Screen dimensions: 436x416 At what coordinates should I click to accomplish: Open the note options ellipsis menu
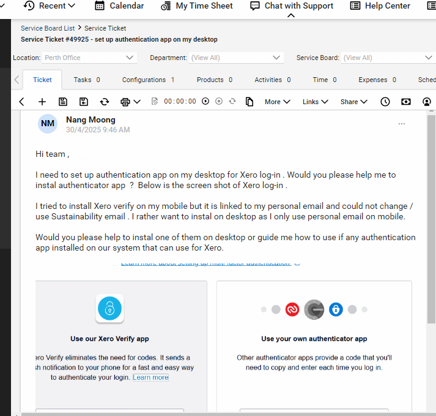402,124
